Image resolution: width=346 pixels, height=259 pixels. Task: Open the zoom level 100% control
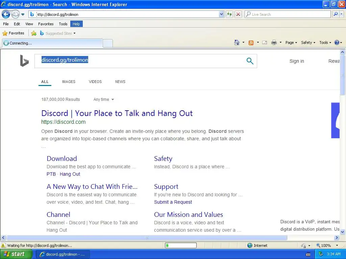point(327,246)
